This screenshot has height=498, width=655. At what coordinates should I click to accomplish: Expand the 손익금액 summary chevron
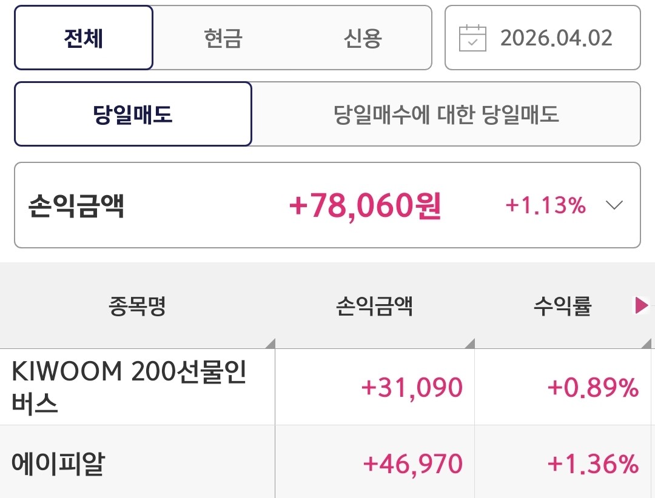614,205
